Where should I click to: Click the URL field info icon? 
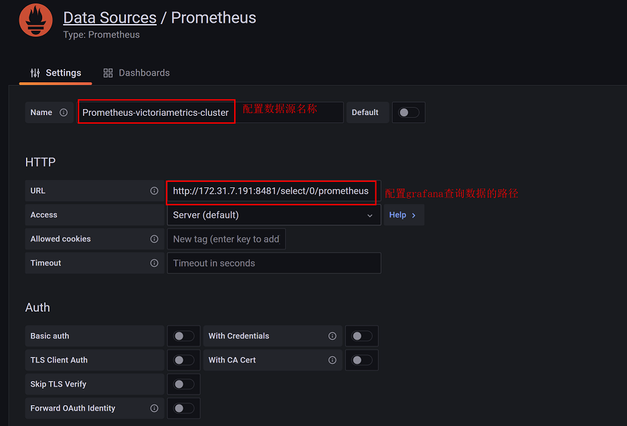154,191
